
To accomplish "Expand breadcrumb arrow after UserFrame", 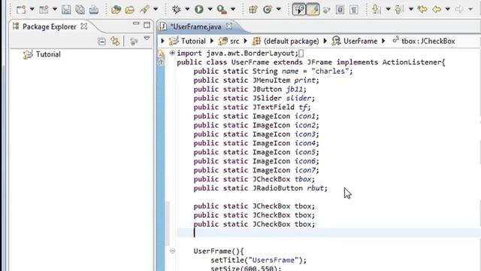I will coord(383,41).
